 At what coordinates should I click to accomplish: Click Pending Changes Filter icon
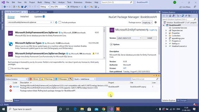(x=178, y=16)
